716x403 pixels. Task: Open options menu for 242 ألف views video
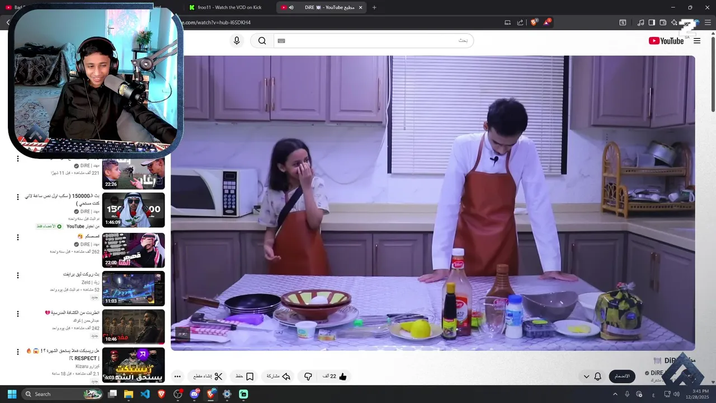(17, 313)
